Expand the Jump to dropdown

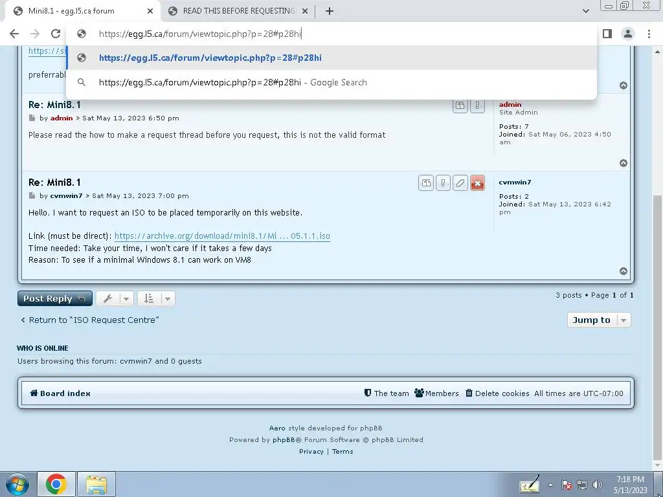click(599, 320)
